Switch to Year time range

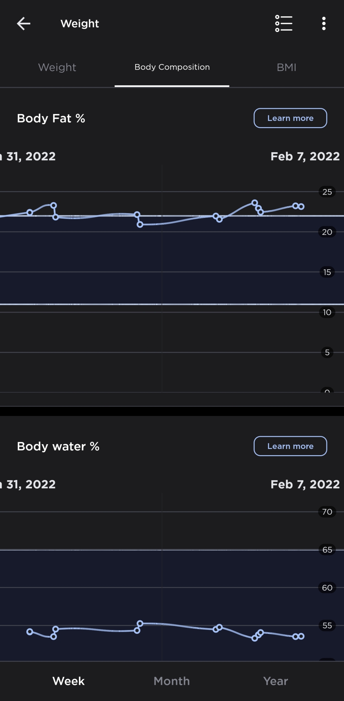pyautogui.click(x=276, y=681)
